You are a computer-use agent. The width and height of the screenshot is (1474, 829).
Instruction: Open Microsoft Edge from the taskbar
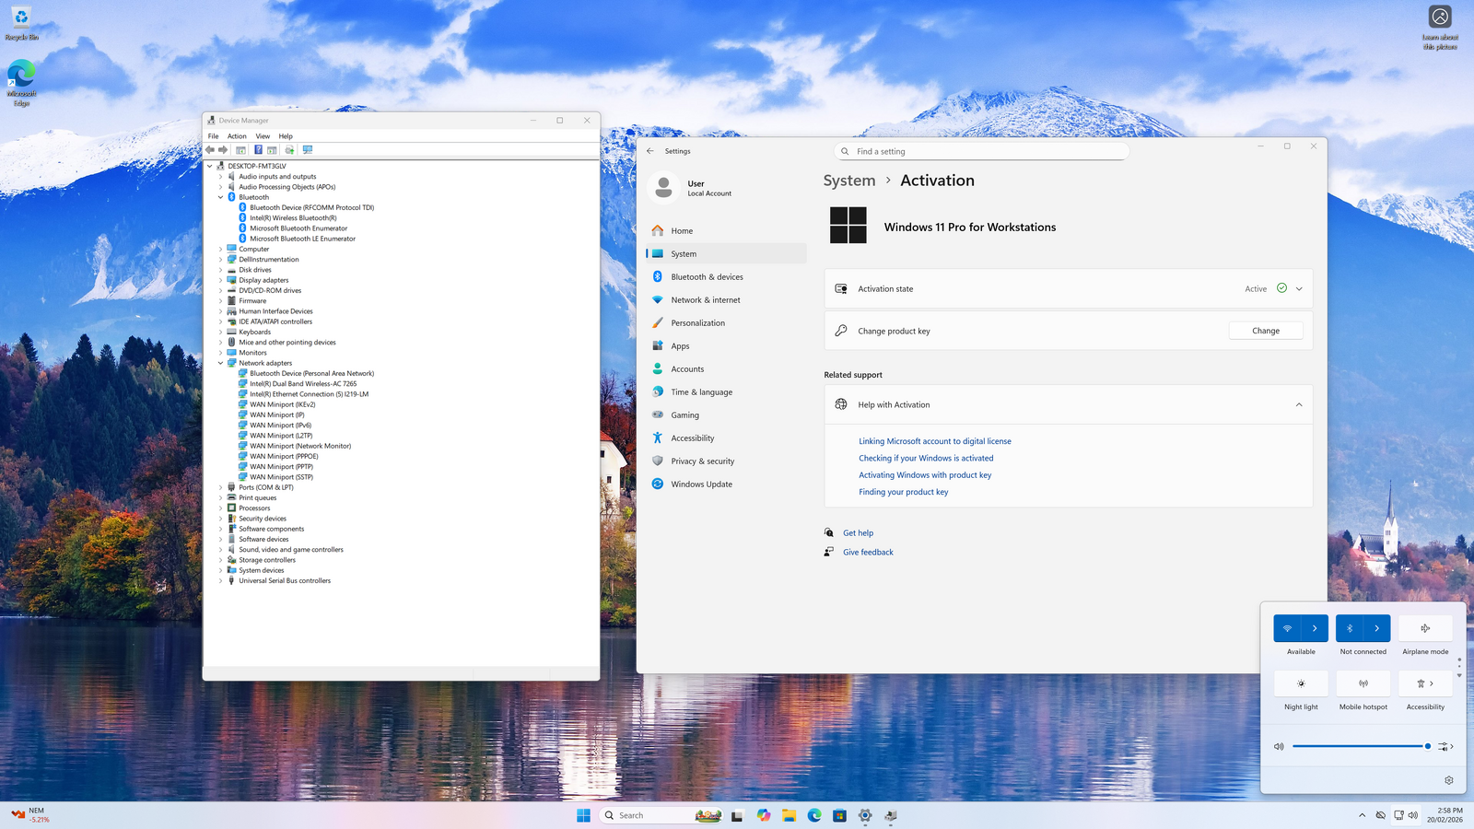click(814, 815)
